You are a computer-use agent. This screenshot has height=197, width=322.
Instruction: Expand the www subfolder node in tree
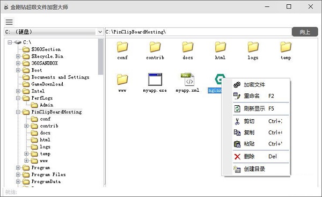26,160
